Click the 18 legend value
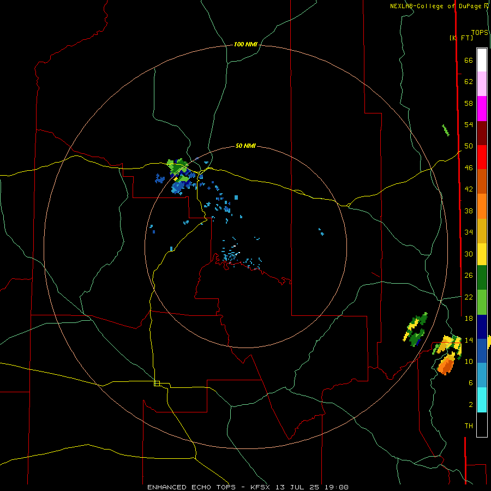 [469, 319]
